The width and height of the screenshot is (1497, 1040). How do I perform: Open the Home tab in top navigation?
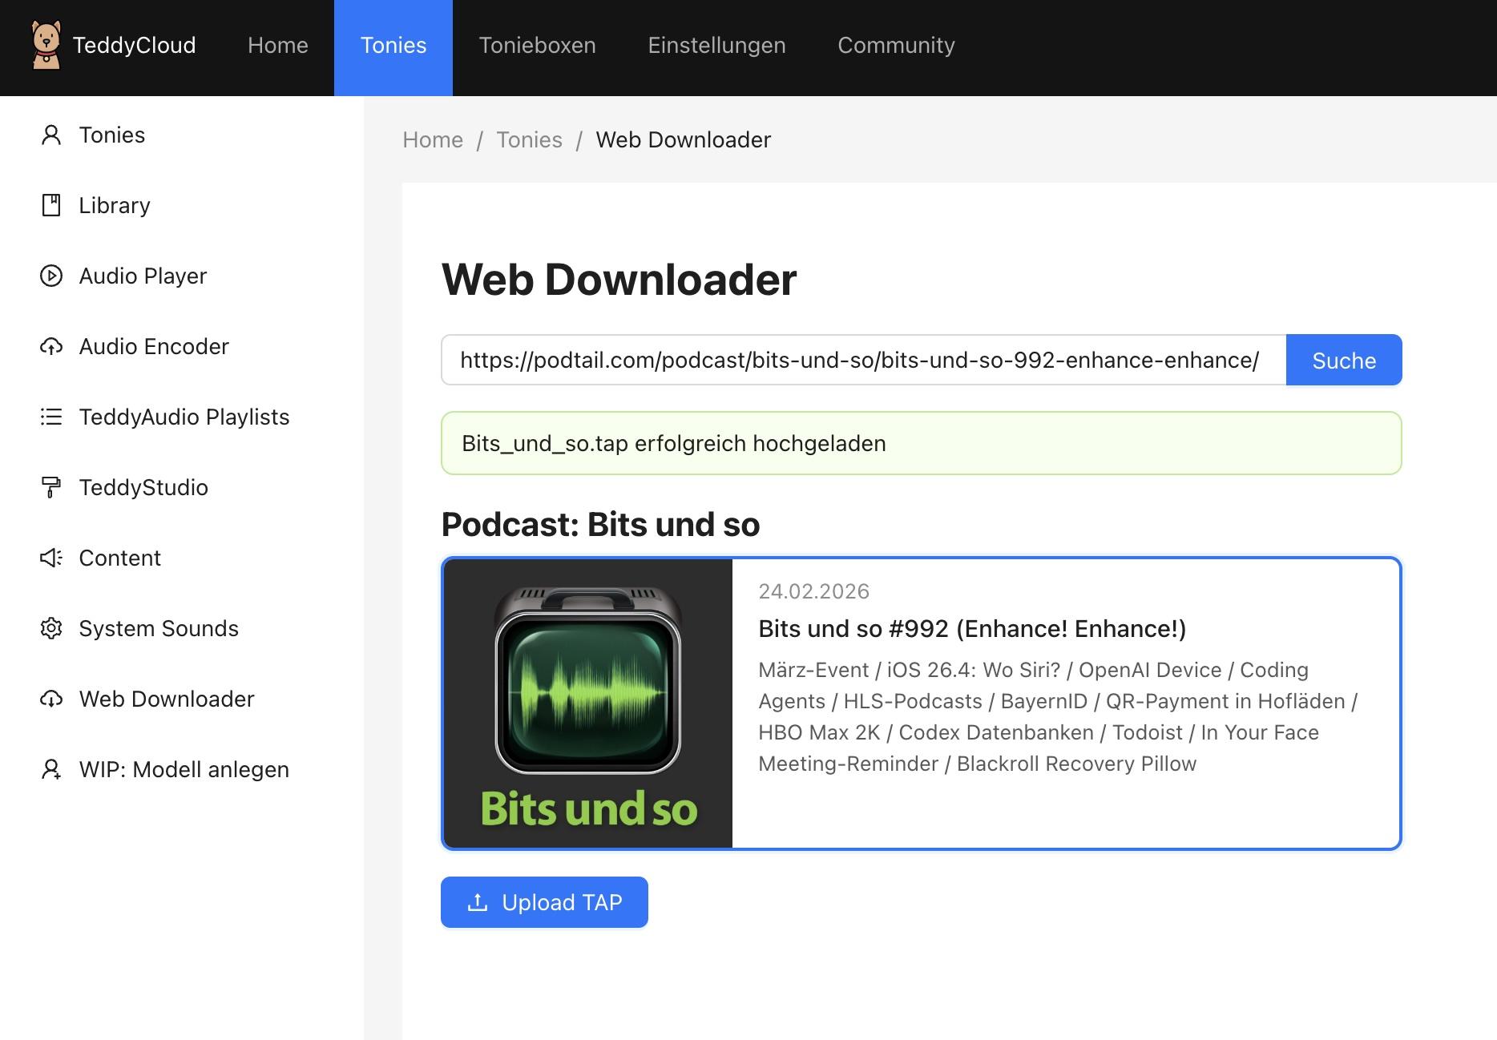click(x=278, y=45)
